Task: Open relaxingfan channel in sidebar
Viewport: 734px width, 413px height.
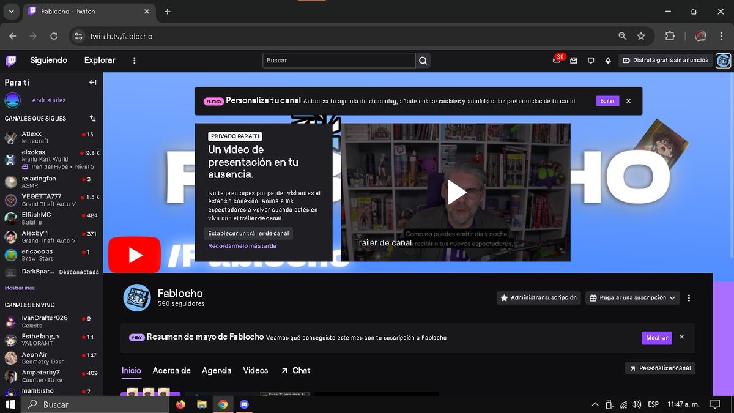Action: pyautogui.click(x=51, y=182)
